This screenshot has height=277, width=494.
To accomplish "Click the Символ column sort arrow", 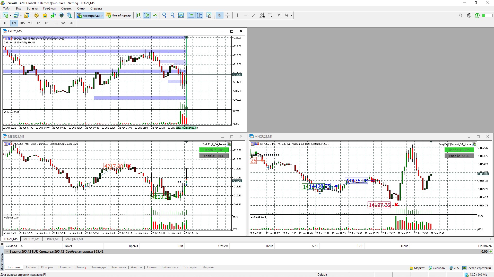I will (22, 246).
